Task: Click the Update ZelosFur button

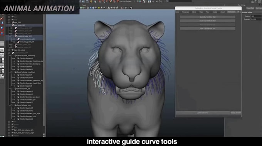Action: [x=202, y=113]
